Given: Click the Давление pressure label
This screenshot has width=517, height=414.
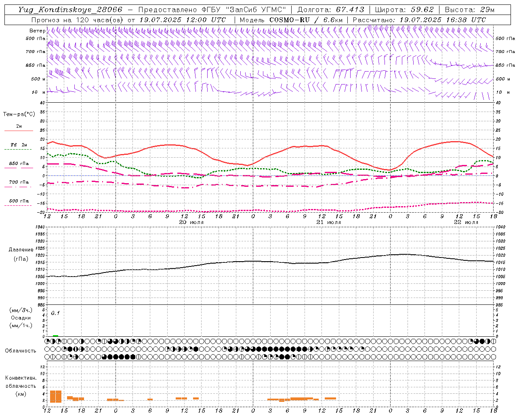Looking at the screenshot, I should click(21, 250).
